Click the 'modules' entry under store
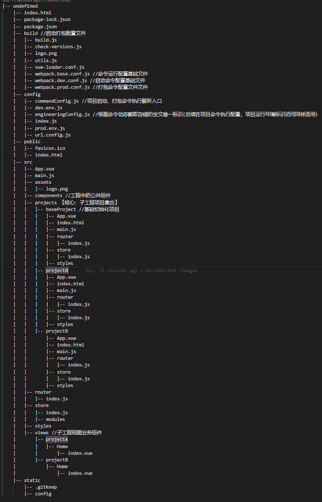The image size is (322, 502). tap(55, 419)
